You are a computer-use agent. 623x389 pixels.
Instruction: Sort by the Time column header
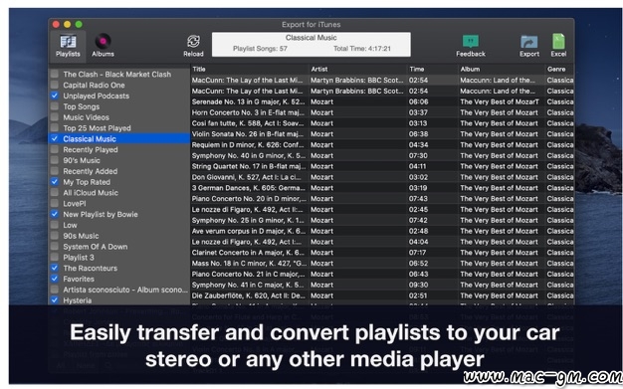pos(433,69)
